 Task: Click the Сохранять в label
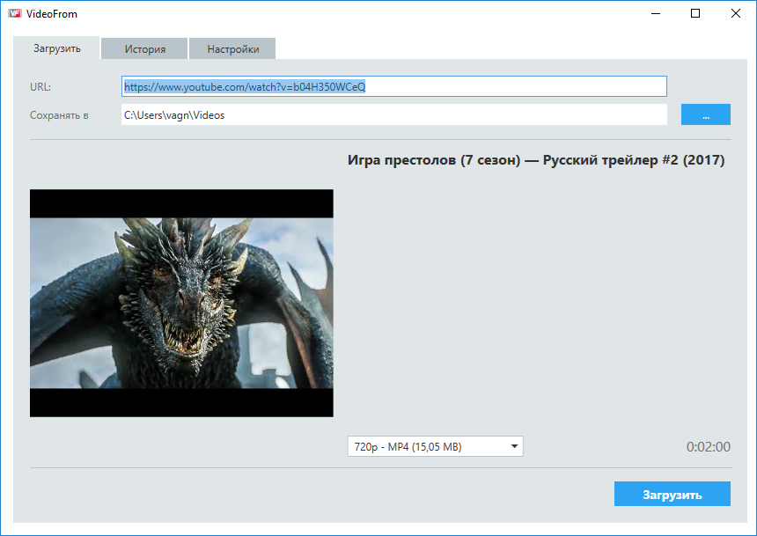(x=59, y=115)
